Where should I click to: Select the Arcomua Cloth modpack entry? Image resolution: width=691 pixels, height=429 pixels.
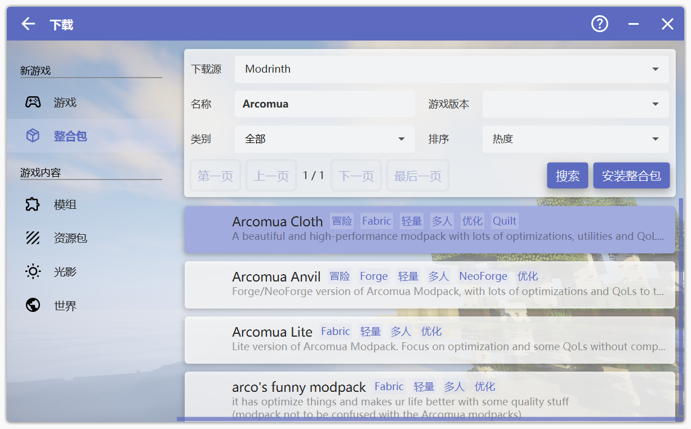[430, 230]
